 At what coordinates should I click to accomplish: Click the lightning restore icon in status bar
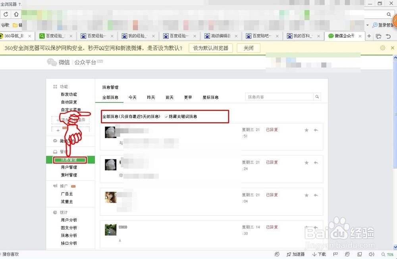click(x=277, y=254)
